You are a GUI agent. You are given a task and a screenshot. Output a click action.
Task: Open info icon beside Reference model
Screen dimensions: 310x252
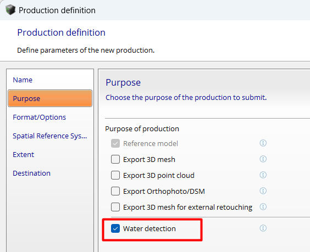(263, 143)
